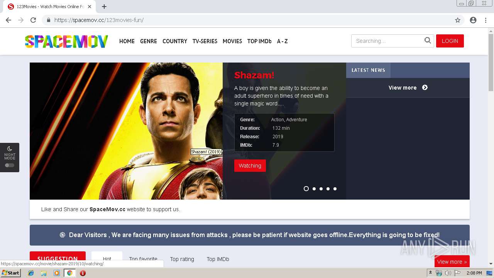This screenshot has width=494, height=278.
Task: Click the night mode moon icon
Action: [10, 148]
